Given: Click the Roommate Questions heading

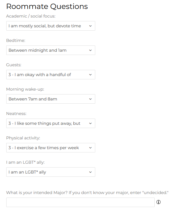Looking at the screenshot, I should (x=47, y=6).
